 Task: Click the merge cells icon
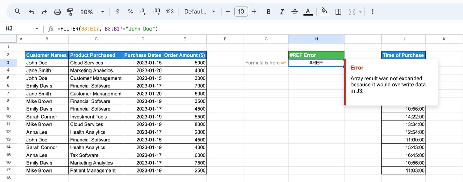pyautogui.click(x=352, y=12)
